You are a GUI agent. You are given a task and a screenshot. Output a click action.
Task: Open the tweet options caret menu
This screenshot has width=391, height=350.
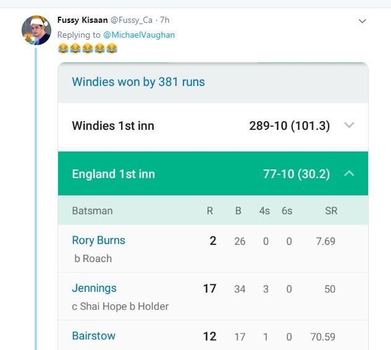pyautogui.click(x=364, y=21)
